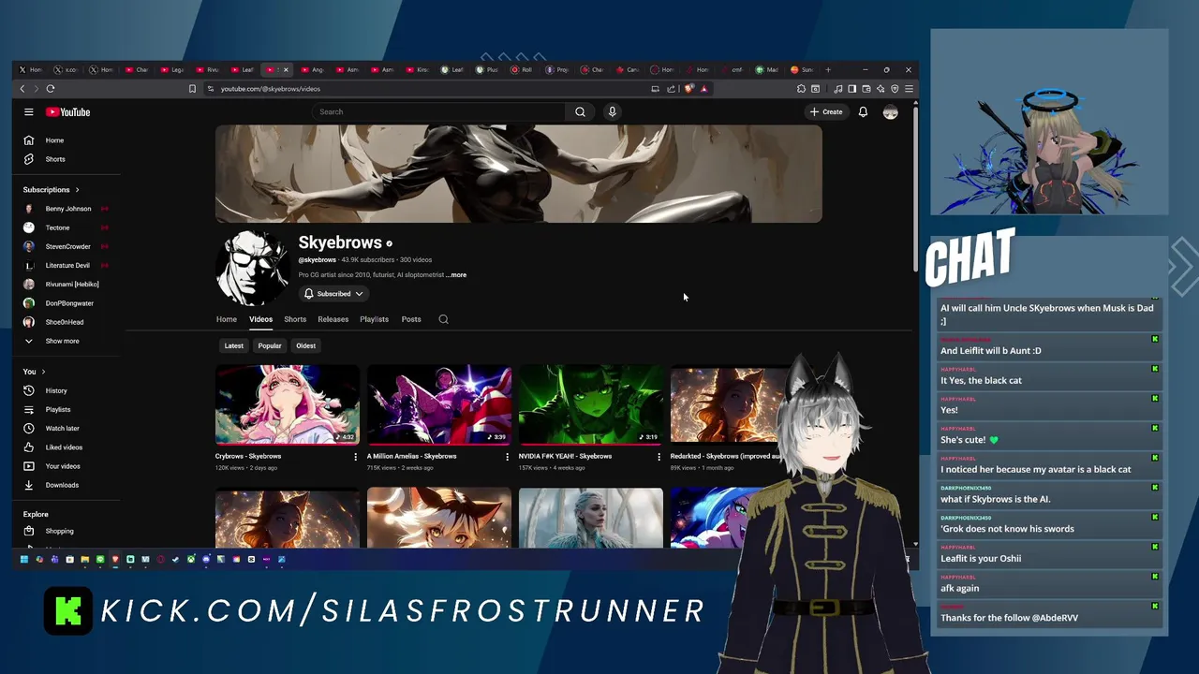Click the YouTube logo
Screen dimensions: 1199x674
pos(68,111)
